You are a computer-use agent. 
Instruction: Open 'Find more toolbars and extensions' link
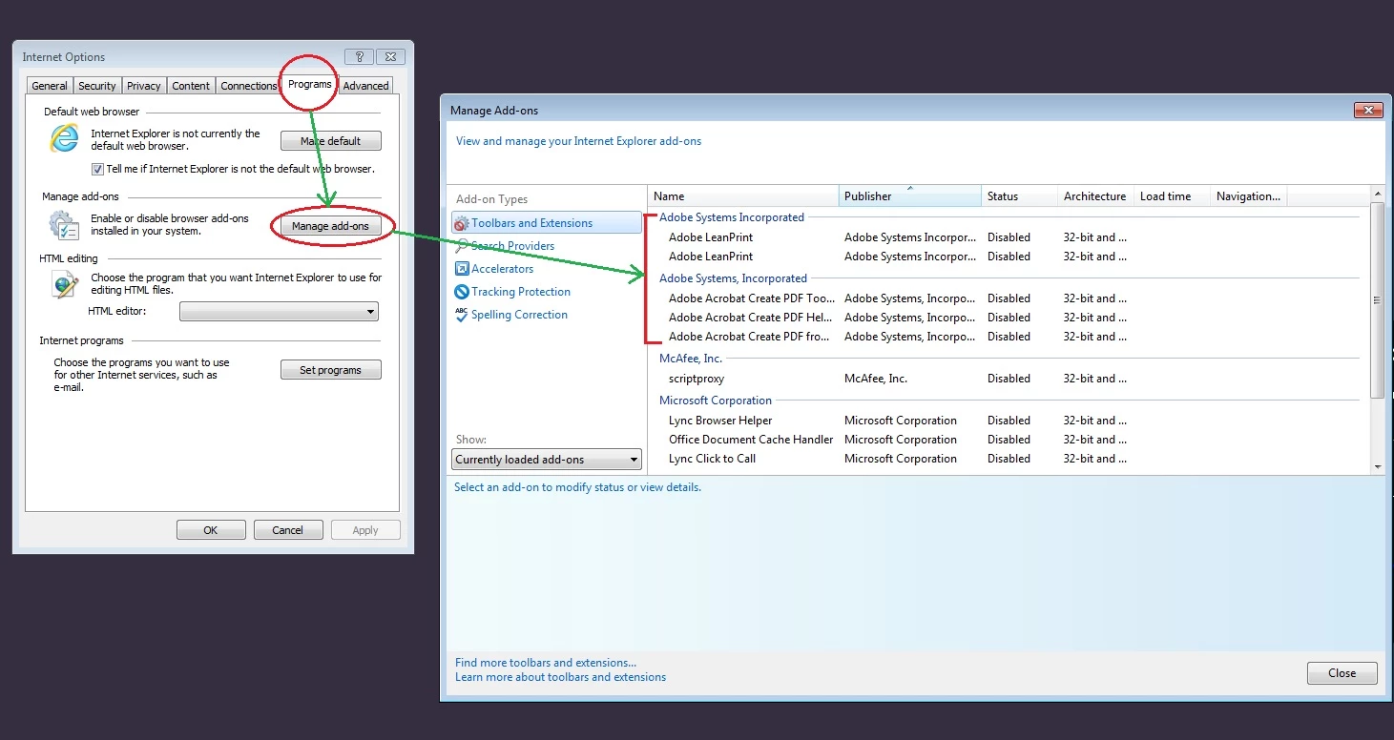tap(546, 663)
